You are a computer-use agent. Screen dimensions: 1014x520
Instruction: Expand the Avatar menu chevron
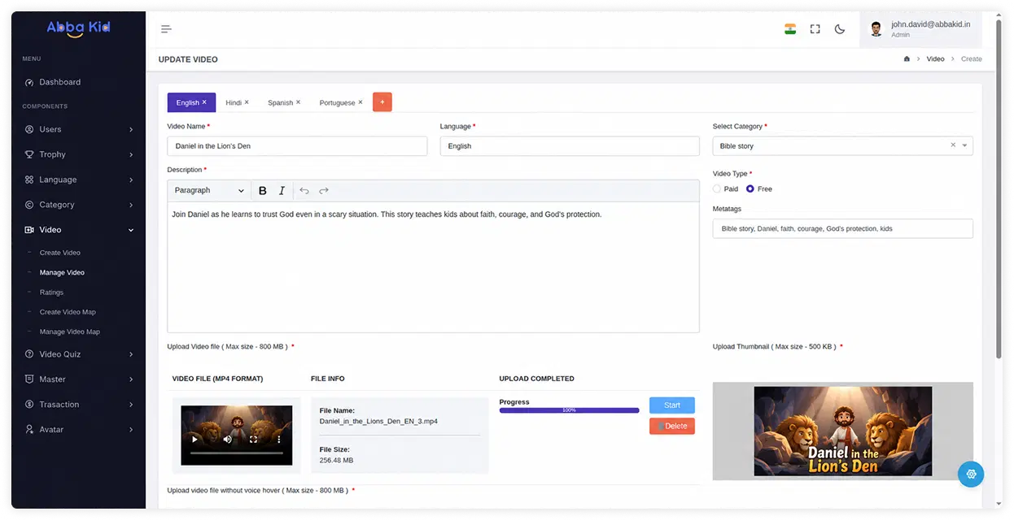[131, 430]
